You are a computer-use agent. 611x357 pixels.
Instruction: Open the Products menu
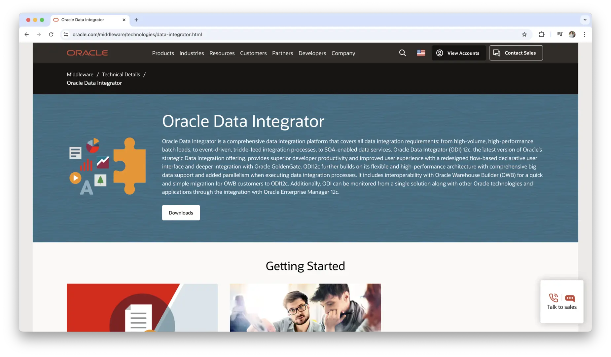click(x=163, y=53)
